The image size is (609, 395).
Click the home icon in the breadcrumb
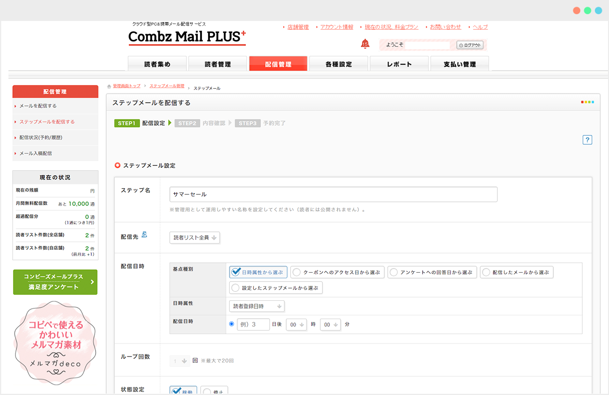click(x=109, y=87)
